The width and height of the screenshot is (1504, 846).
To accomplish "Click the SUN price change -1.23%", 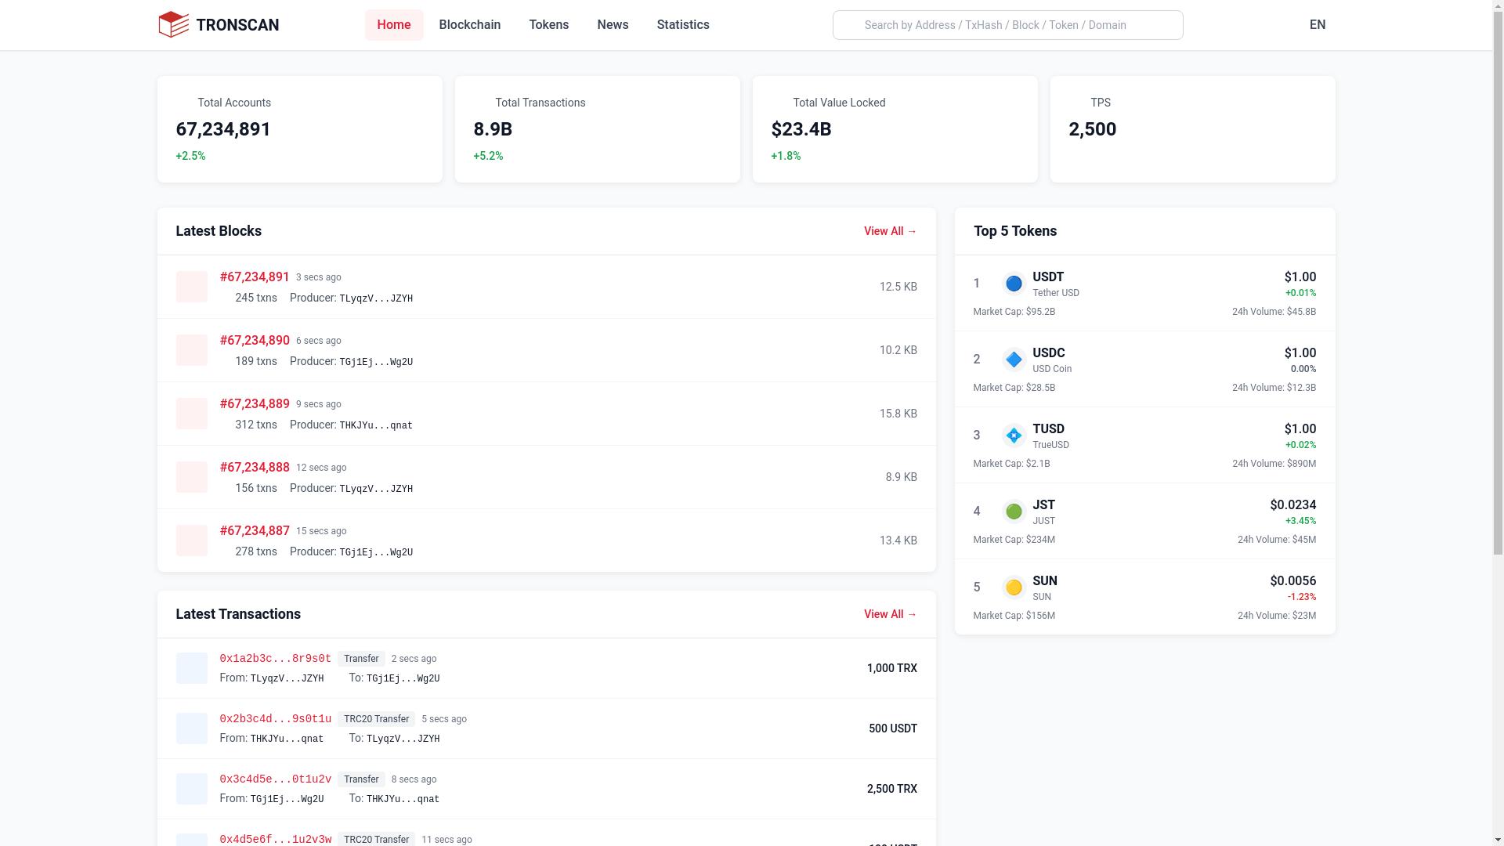I will (x=1301, y=597).
